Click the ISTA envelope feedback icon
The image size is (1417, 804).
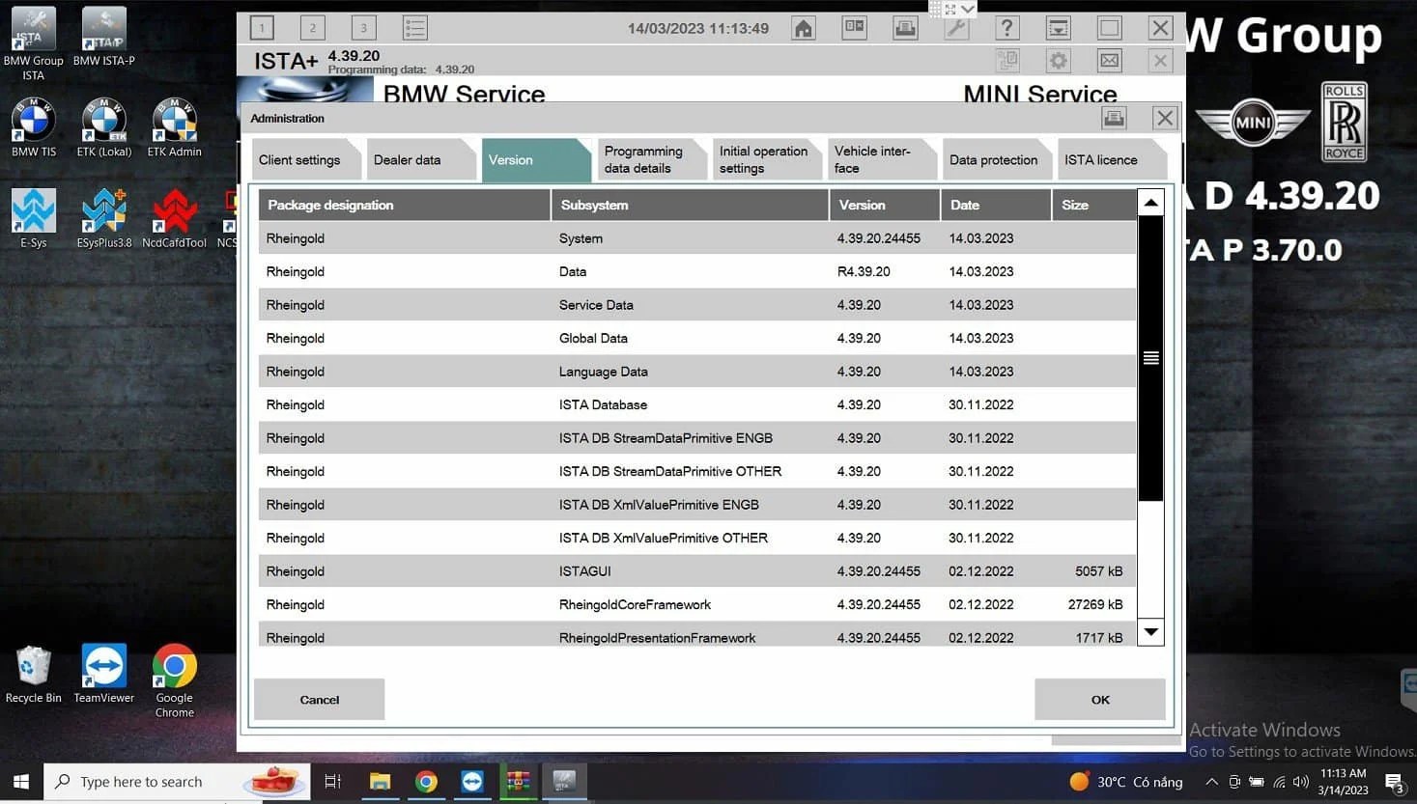(x=1110, y=61)
